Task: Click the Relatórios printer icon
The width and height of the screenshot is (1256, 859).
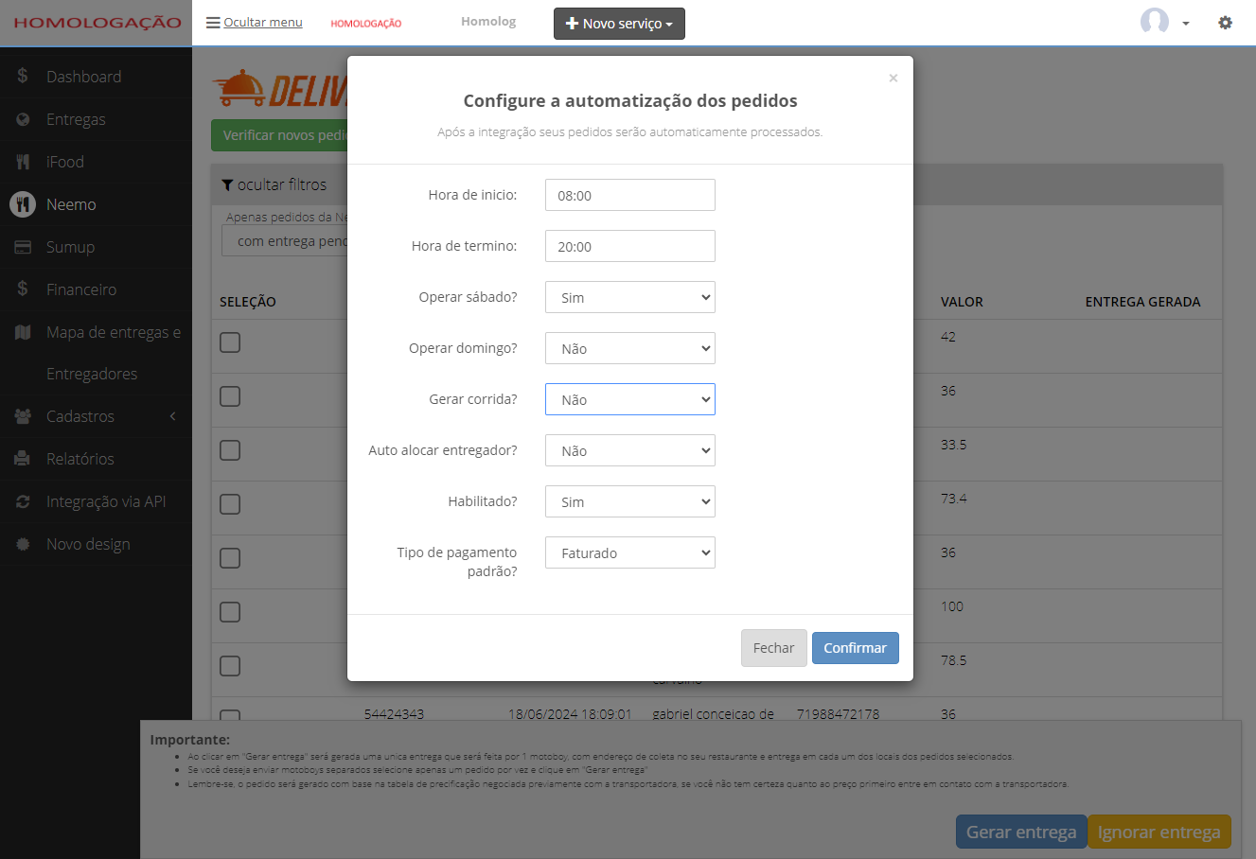Action: point(23,459)
